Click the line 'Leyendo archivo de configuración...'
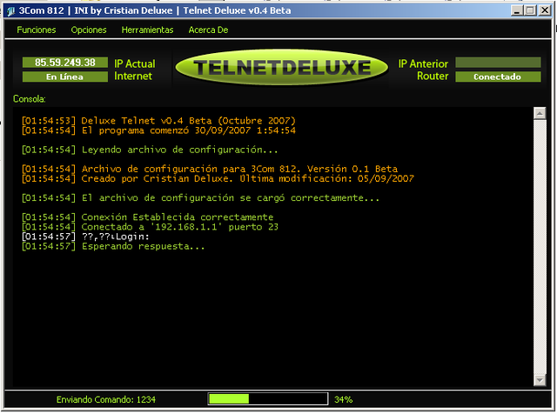Screen dimensions: 557x414 [150, 150]
